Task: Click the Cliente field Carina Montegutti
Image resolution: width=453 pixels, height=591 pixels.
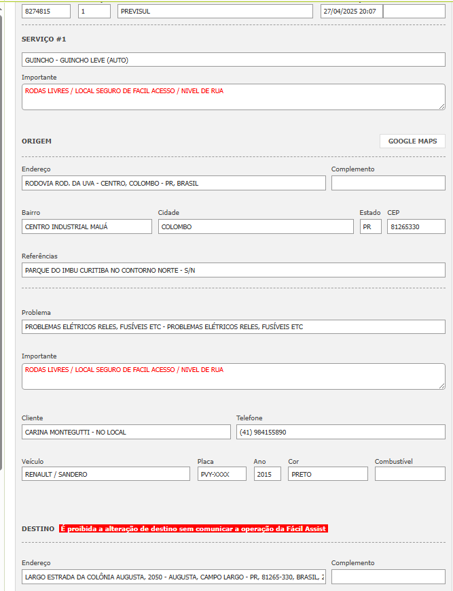Action: point(126,432)
